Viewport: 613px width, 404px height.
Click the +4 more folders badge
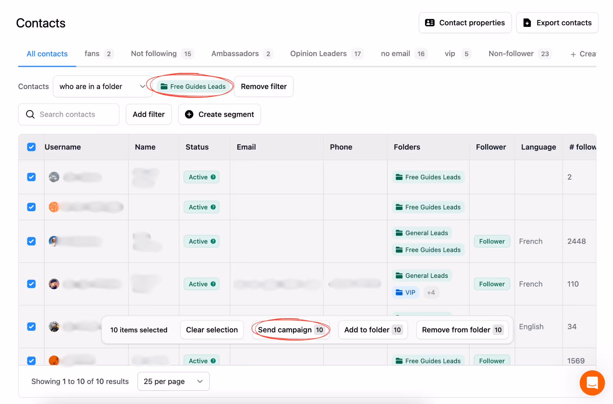pyautogui.click(x=431, y=292)
